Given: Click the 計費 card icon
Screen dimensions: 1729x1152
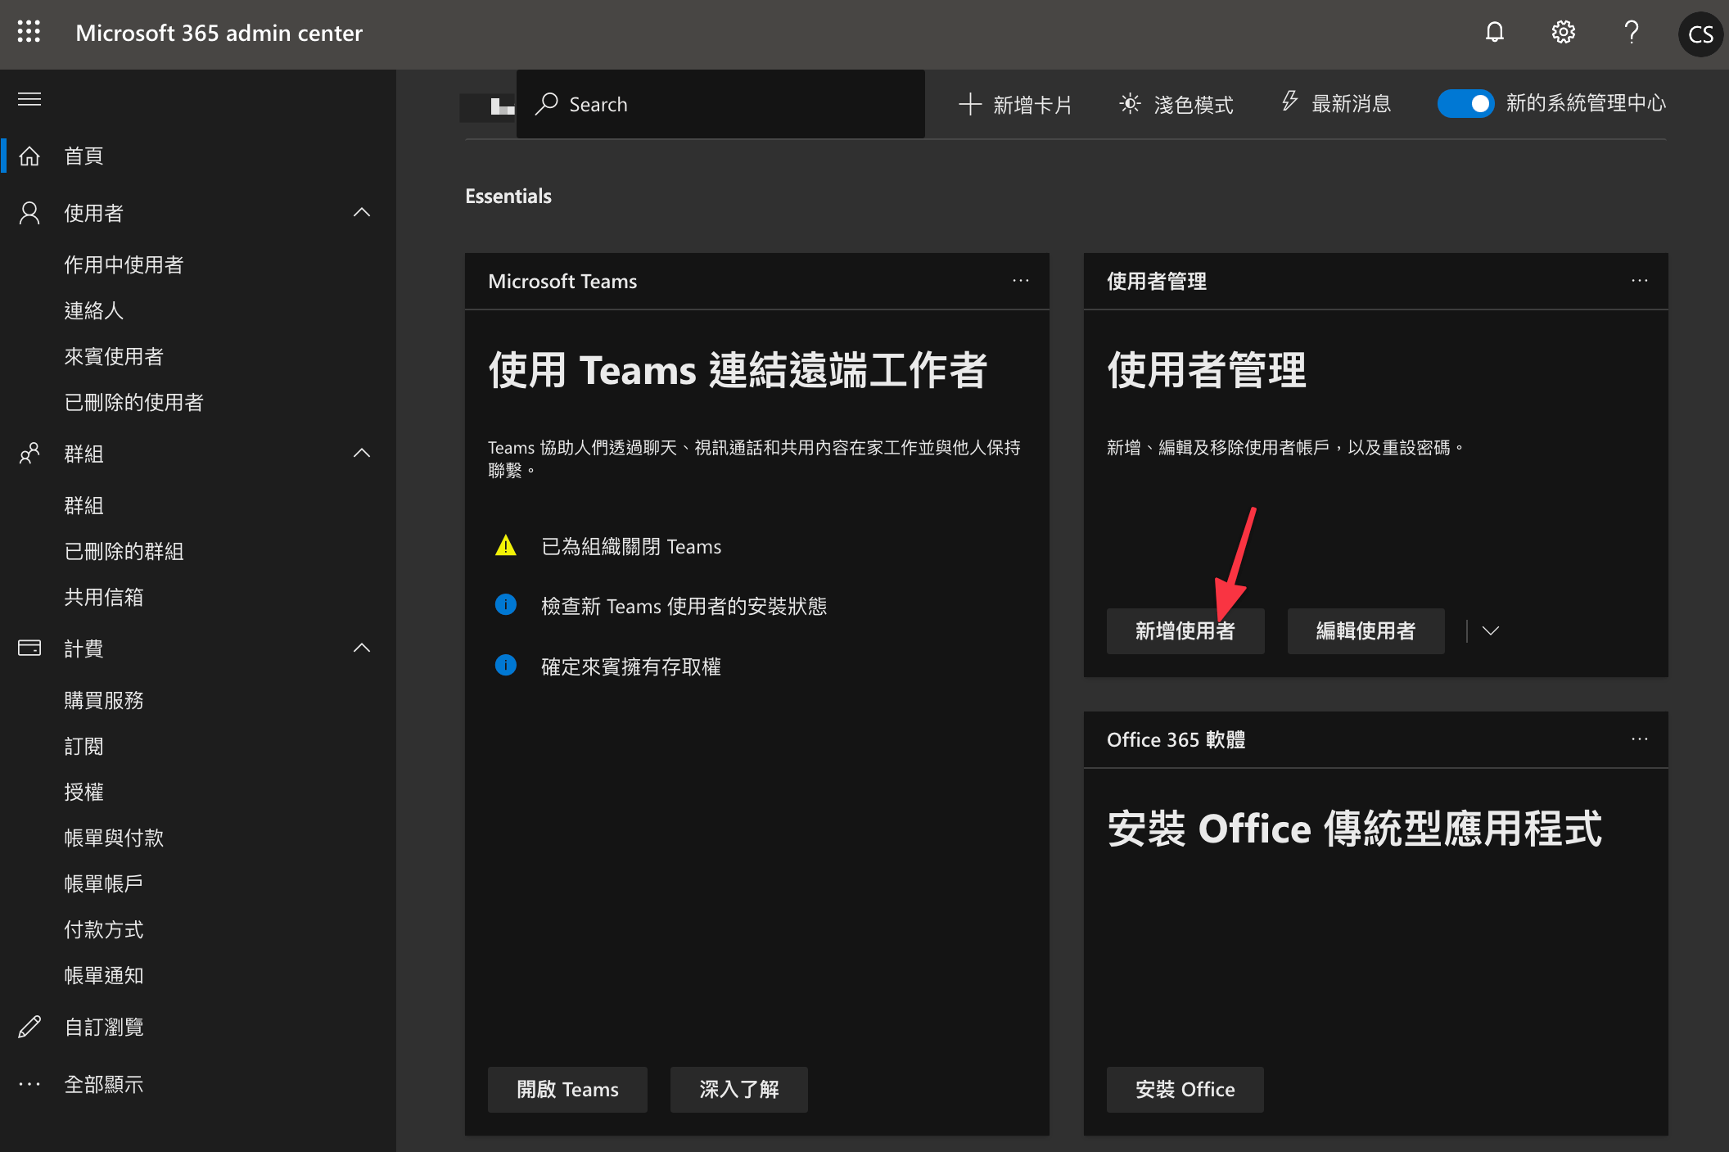Looking at the screenshot, I should coord(29,648).
